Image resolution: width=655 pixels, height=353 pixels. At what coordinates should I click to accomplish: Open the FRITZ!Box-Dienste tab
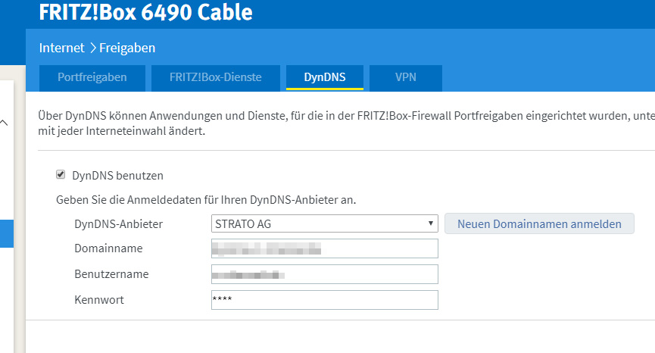pos(206,77)
